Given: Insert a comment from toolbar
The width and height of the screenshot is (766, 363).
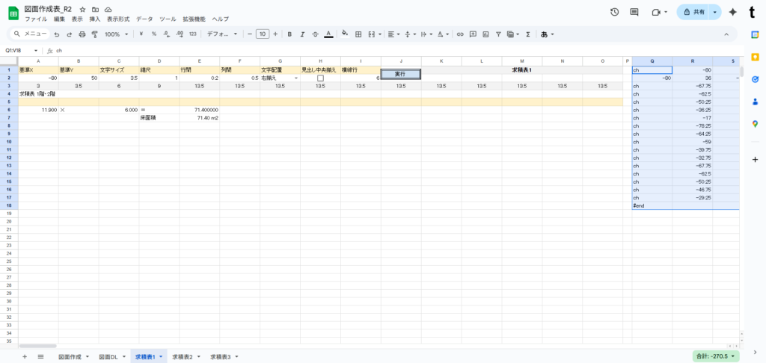Looking at the screenshot, I should point(473,34).
